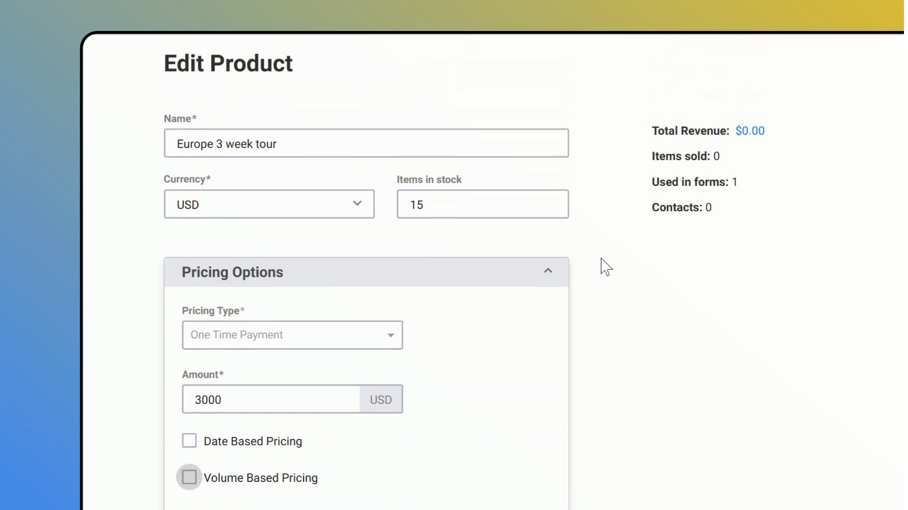Open the Currency dropdown showing USD
Viewport: 908px width, 510px height.
coord(269,204)
